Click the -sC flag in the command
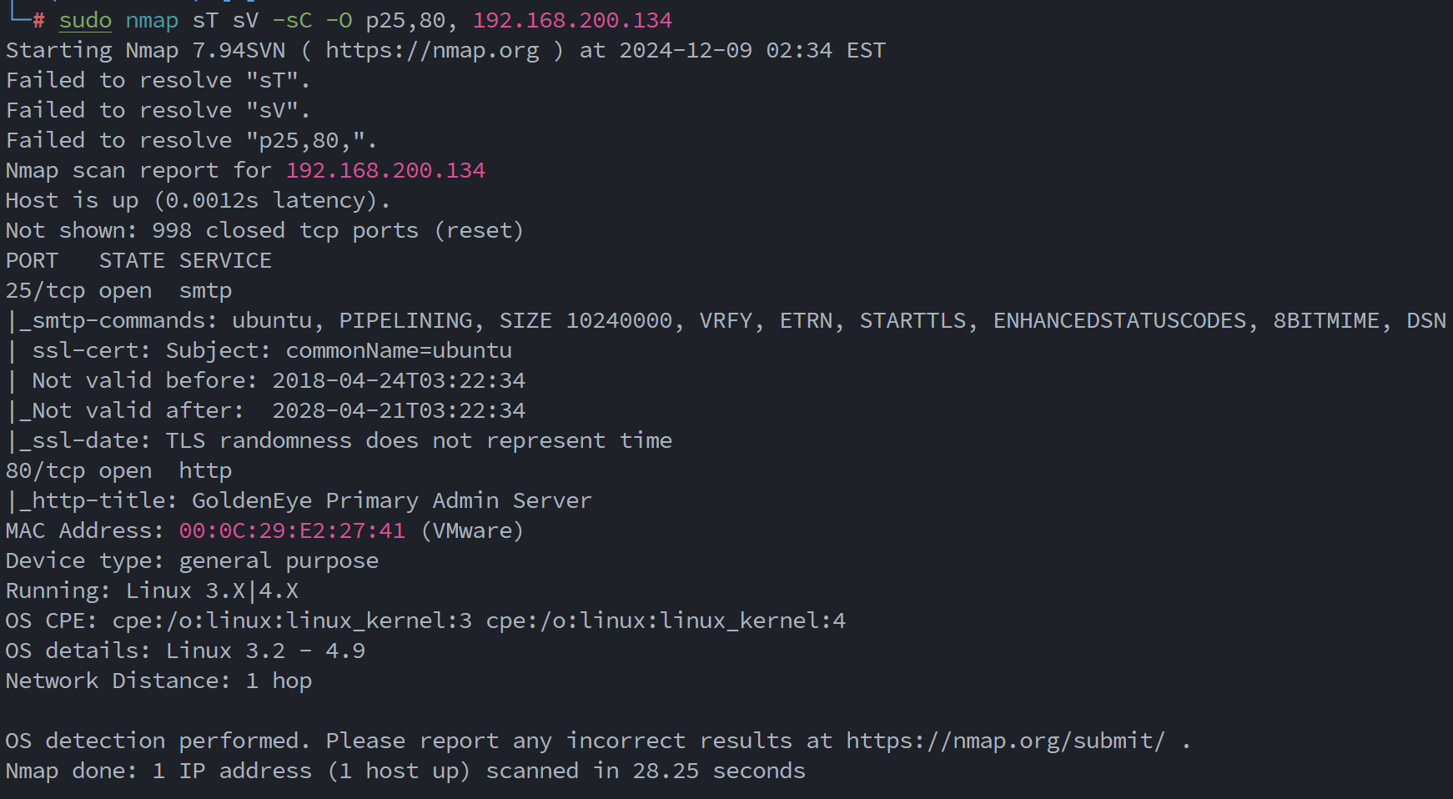 299,21
